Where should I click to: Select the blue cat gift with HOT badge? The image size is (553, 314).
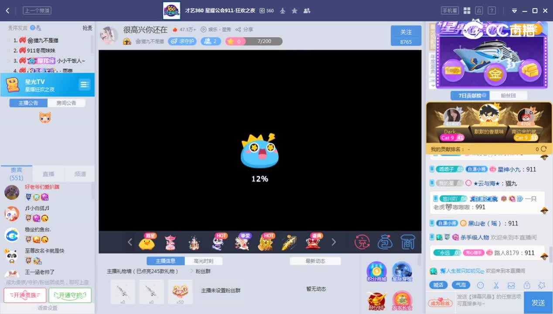point(219,242)
